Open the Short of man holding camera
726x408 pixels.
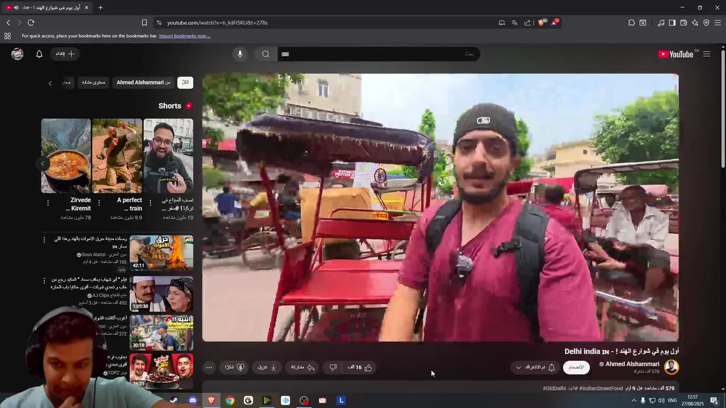[x=168, y=156]
